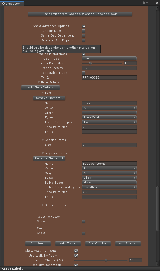Screen dimensions: 160x271
Task: Click the Txt Id field containing PRF_00026
Action: tap(109, 78)
